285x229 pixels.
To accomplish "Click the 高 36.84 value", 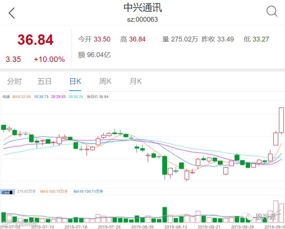I will point(133,39).
